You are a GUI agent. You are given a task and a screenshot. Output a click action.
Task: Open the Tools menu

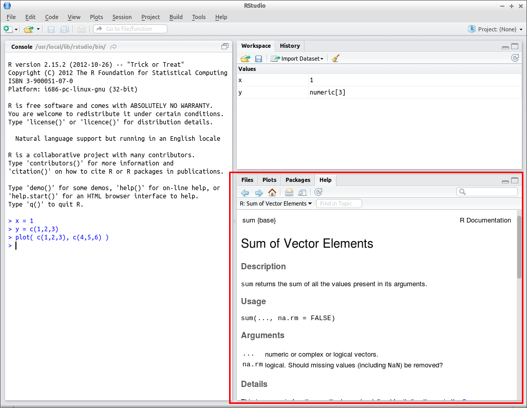(199, 17)
